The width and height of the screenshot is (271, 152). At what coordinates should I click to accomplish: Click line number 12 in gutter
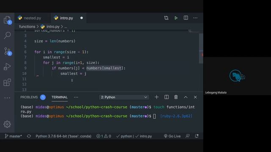(25, 84)
